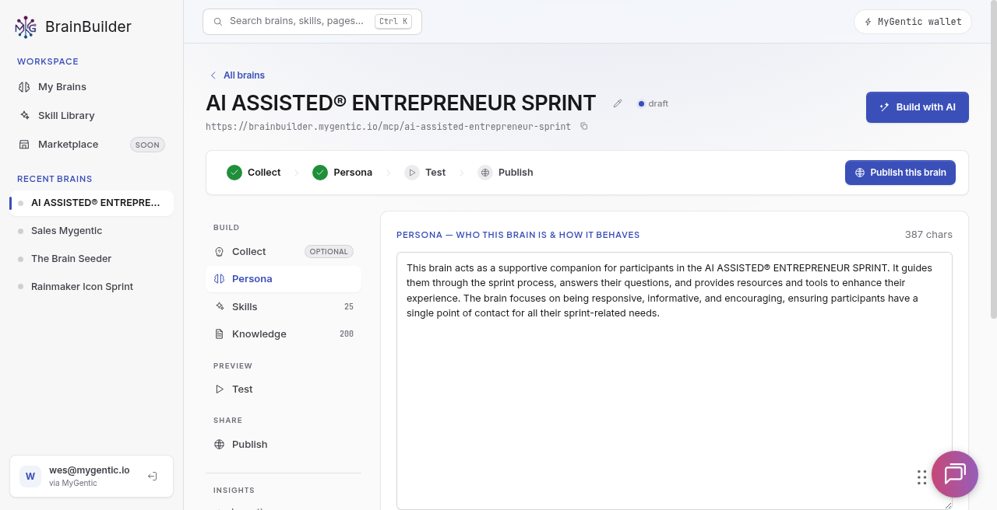The width and height of the screenshot is (997, 510).
Task: Click the pencil icon to rename brain
Action: tap(618, 103)
